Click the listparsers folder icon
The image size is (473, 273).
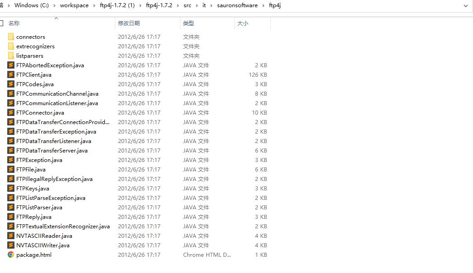pyautogui.click(x=11, y=56)
